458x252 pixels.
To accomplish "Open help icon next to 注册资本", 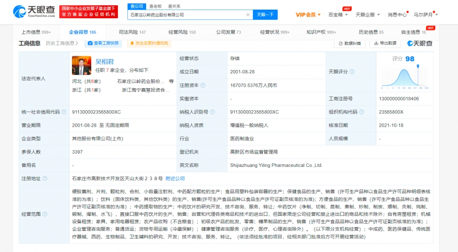I will (203, 86).
